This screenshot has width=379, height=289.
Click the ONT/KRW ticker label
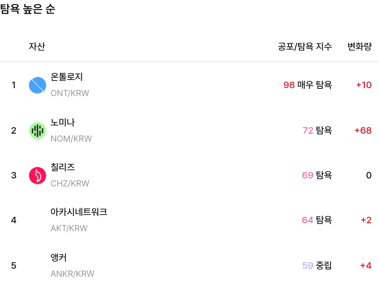click(70, 93)
